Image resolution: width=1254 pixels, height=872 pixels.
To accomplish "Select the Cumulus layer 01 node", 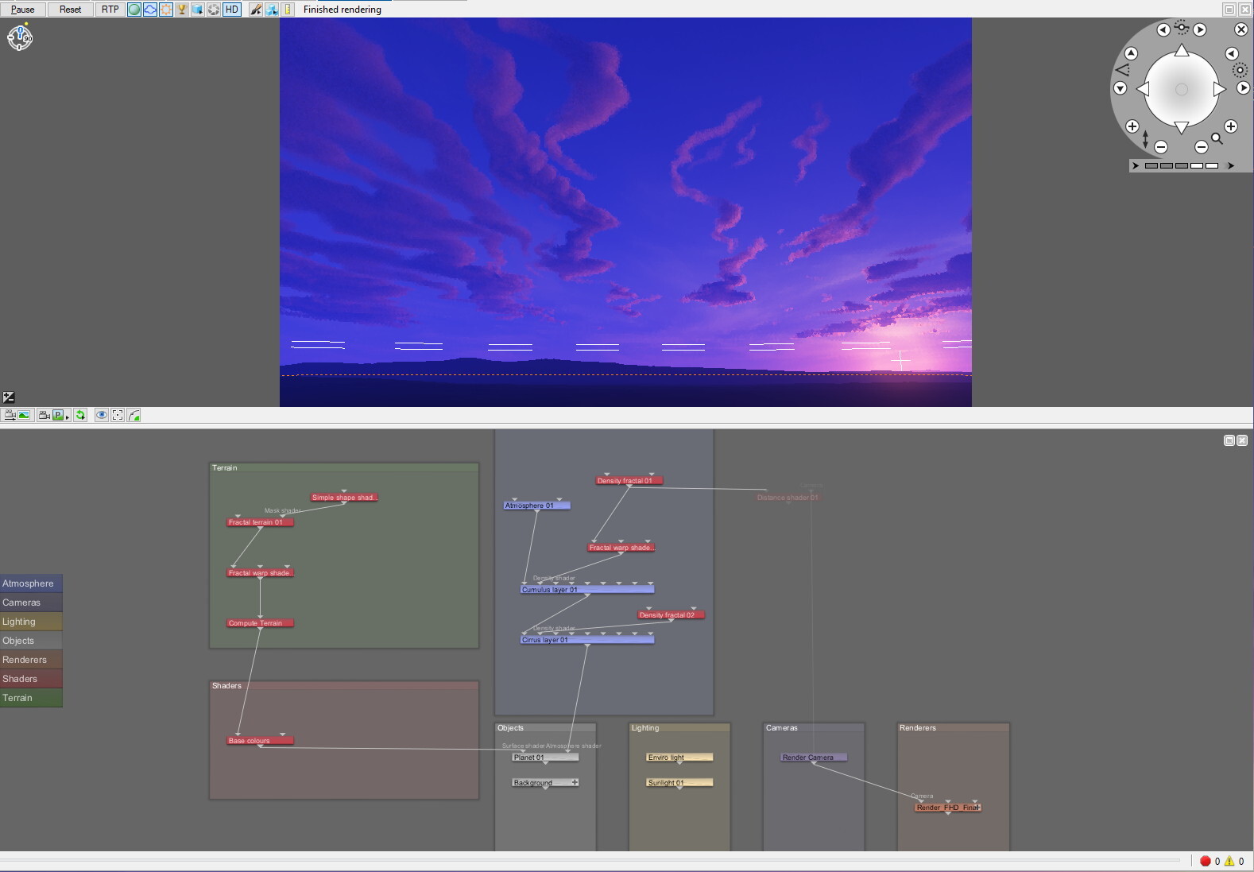I will pos(587,590).
